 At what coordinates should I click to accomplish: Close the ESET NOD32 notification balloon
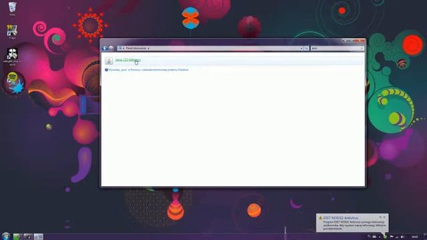point(384,217)
